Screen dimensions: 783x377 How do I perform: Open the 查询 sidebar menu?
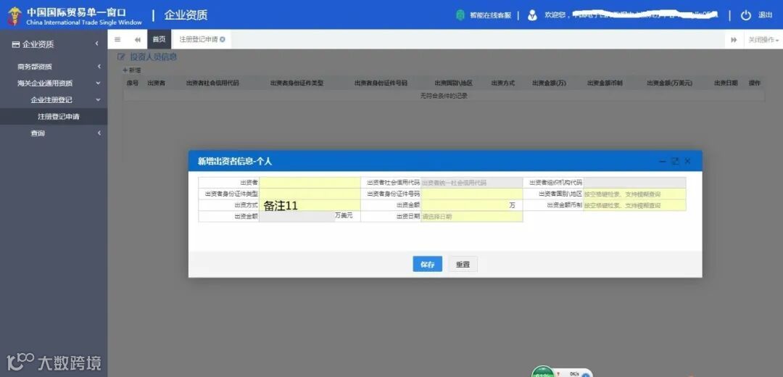pos(38,133)
